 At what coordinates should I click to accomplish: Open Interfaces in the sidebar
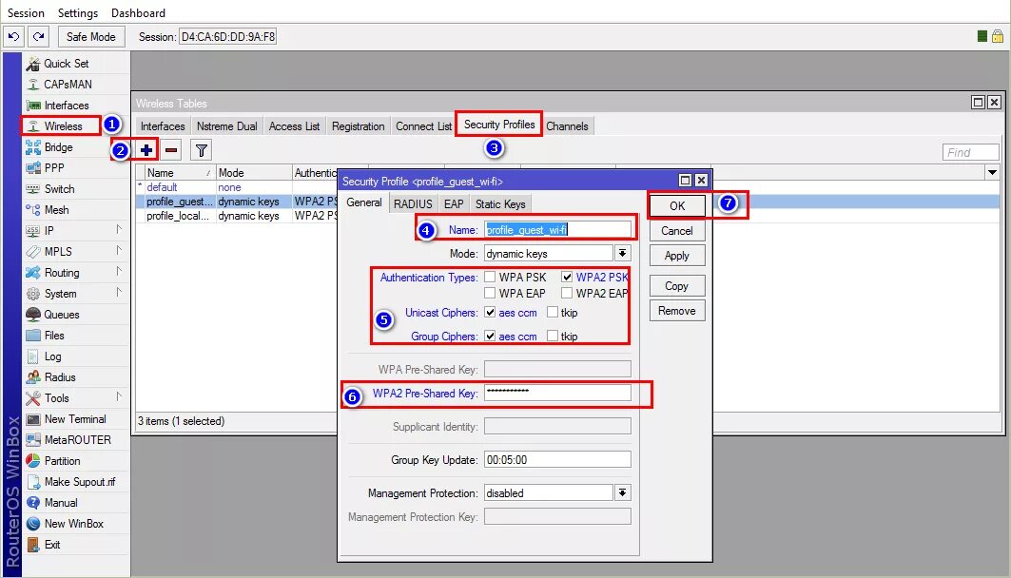coord(66,105)
